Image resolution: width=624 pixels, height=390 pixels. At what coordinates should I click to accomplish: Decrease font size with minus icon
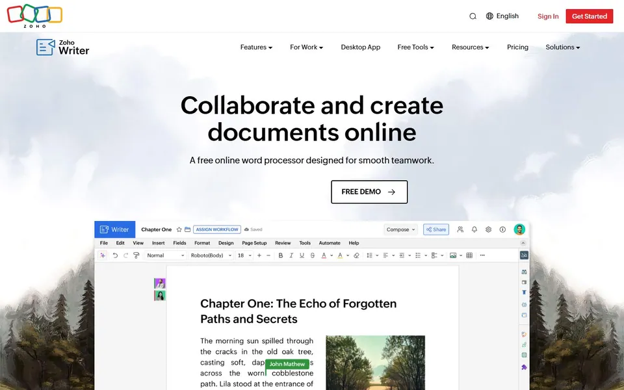(x=268, y=255)
